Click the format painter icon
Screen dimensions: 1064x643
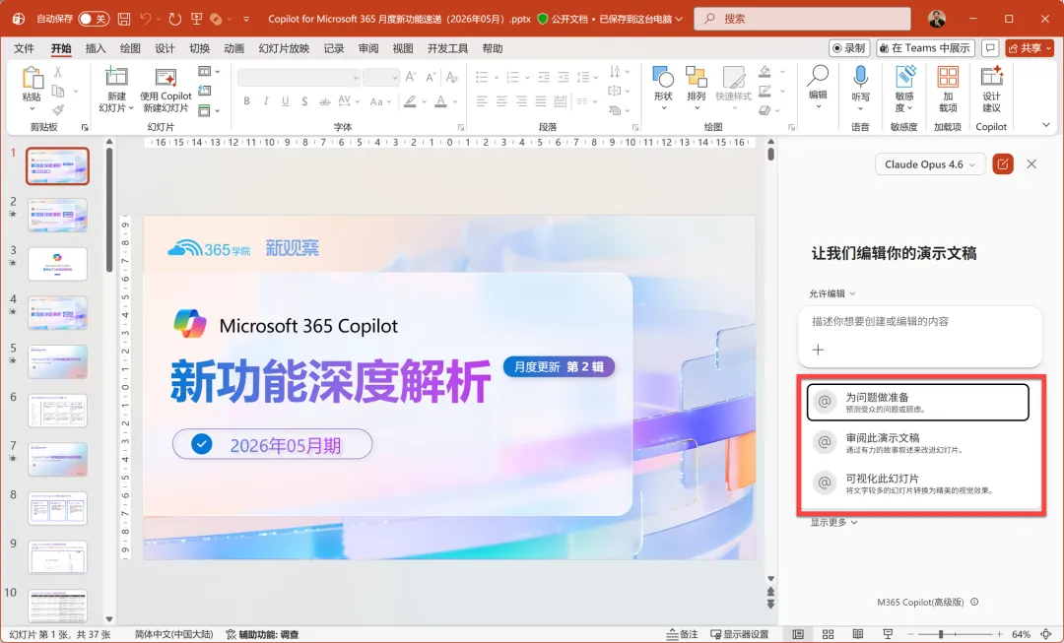click(x=58, y=110)
